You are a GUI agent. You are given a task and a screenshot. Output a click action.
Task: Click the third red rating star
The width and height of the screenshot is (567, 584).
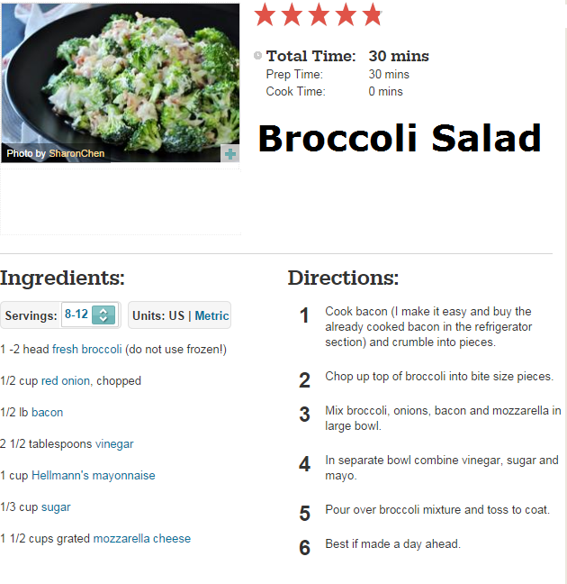point(319,15)
